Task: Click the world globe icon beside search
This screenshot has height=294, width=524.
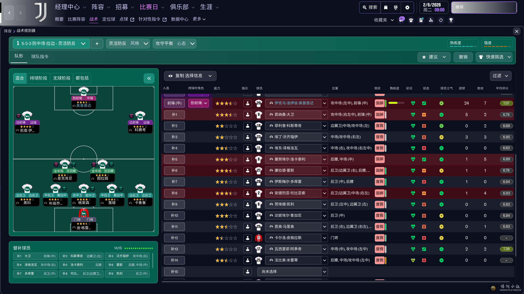Action: [x=396, y=7]
